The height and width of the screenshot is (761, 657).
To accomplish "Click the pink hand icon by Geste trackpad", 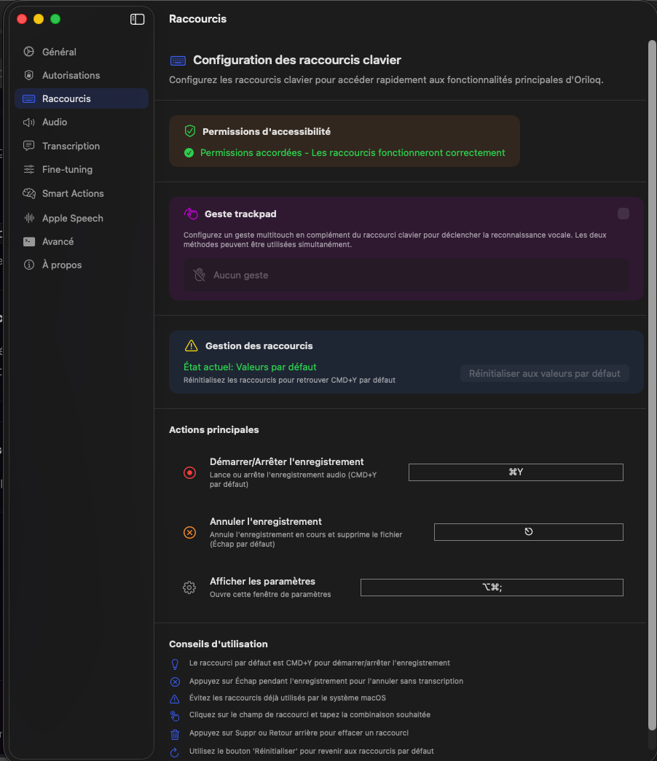I will click(x=191, y=214).
